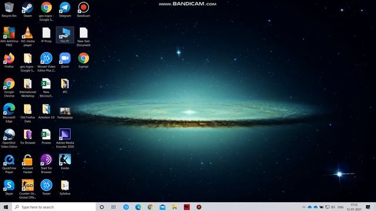Click the dark red app taskbar icon
The image size is (376, 211).
(x=187, y=207)
